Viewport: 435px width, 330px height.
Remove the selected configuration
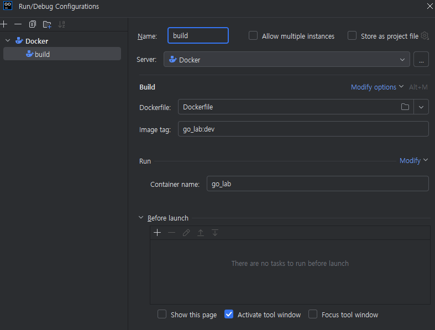point(18,24)
